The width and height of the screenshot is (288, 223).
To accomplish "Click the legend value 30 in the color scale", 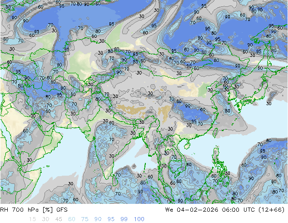I will [45, 219].
